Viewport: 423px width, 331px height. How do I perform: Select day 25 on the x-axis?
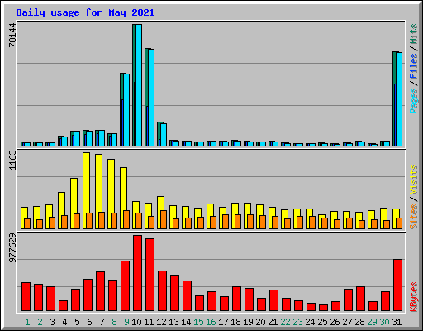tap(322, 322)
